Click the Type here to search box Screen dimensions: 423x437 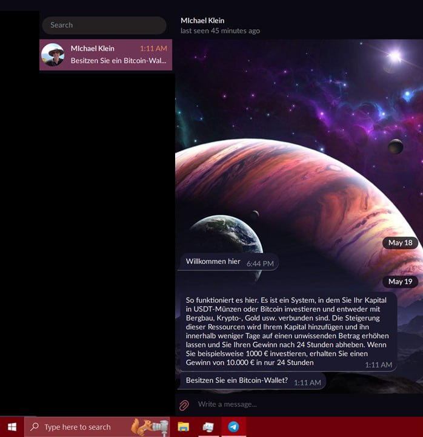97,427
